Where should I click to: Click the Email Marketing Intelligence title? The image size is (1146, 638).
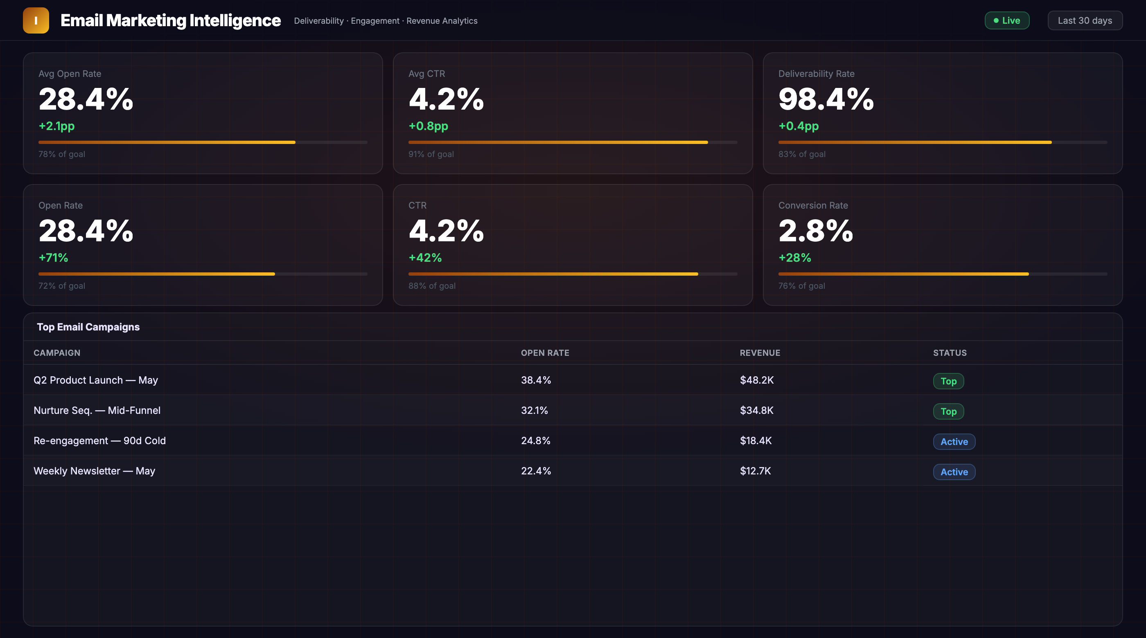170,20
